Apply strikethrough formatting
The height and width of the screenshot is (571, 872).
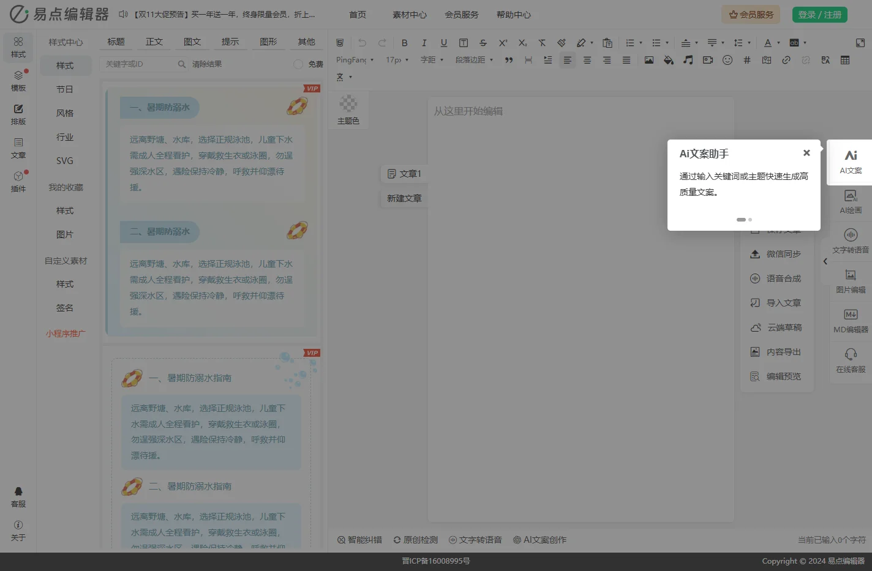[x=483, y=43]
